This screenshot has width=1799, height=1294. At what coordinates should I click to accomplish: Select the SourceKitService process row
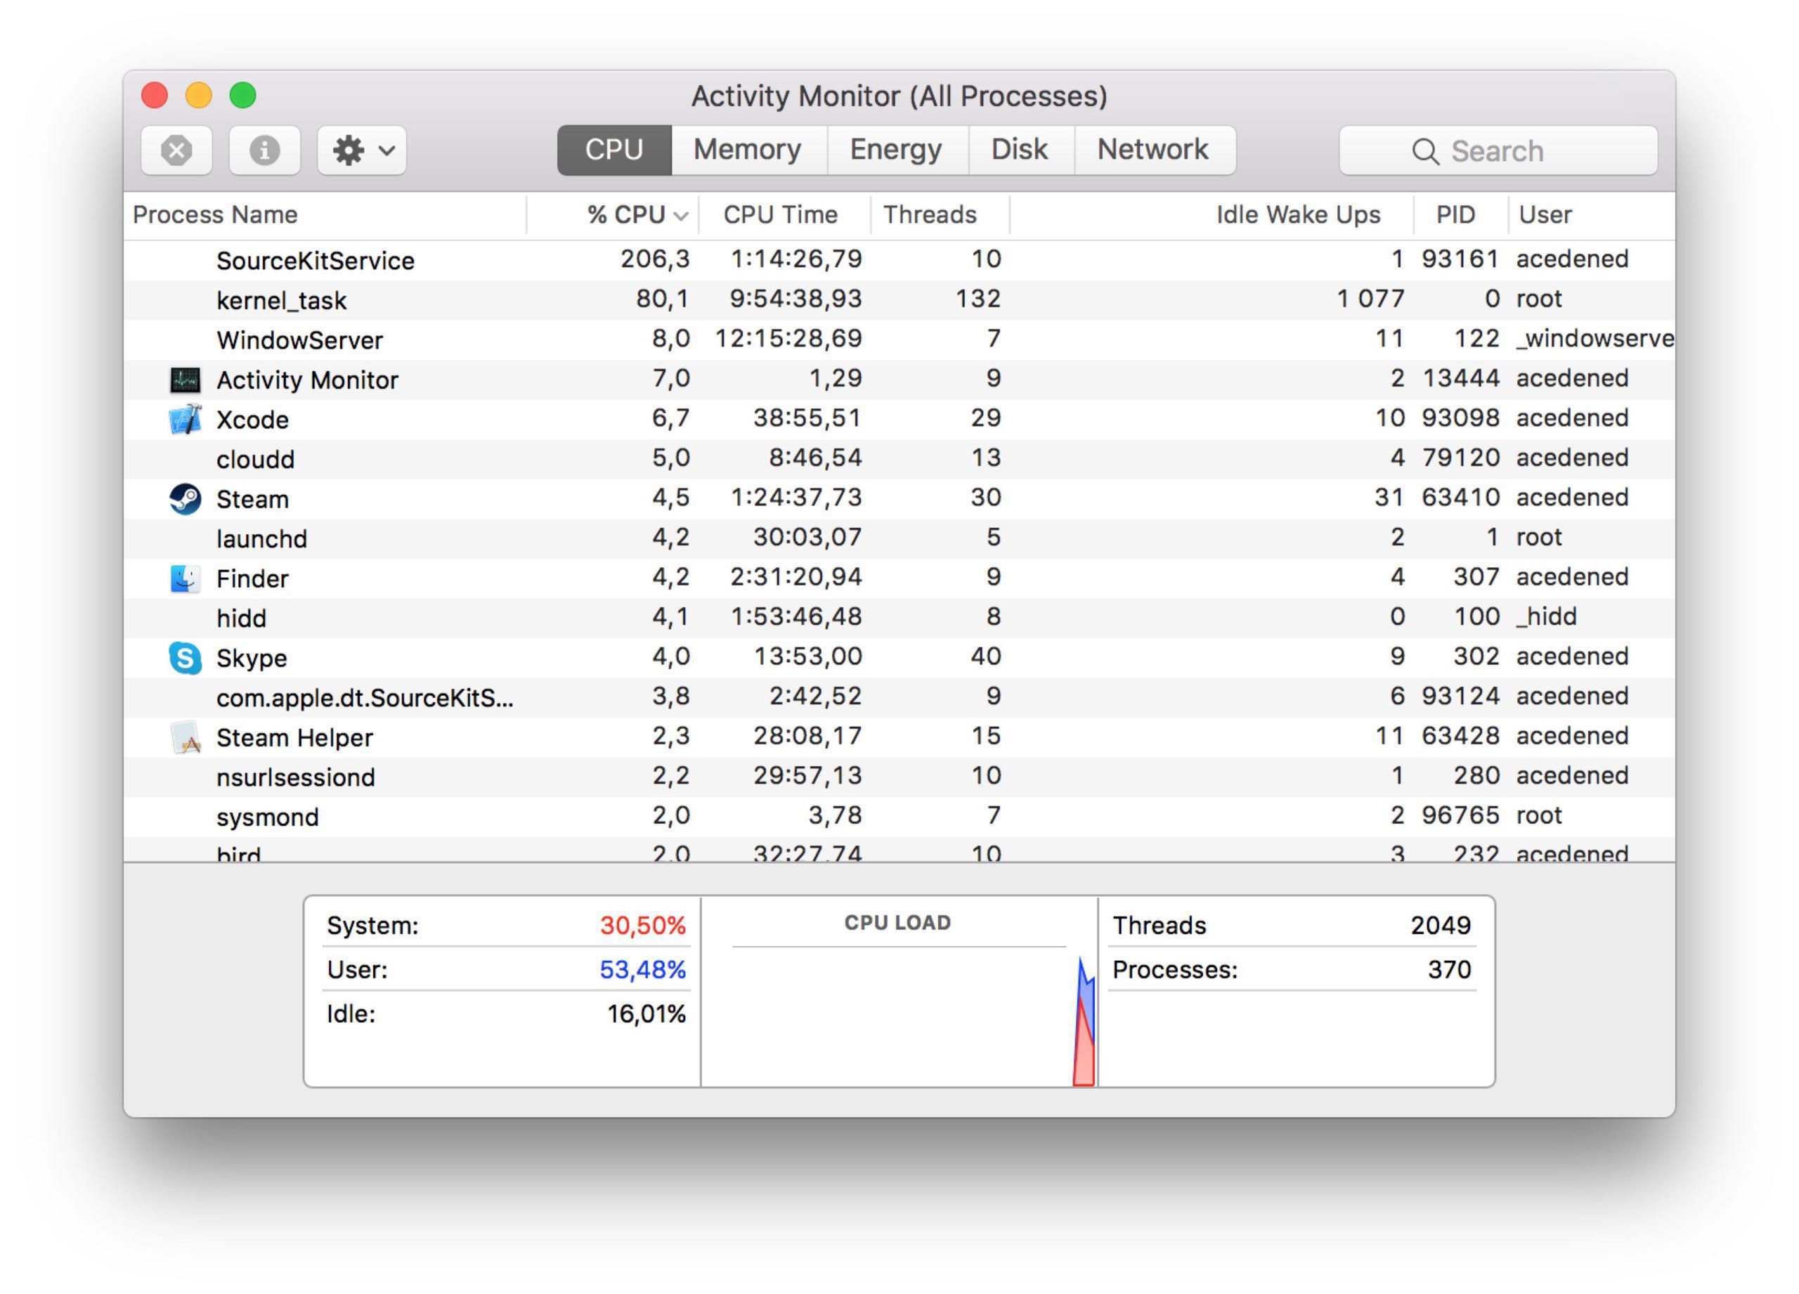pyautogui.click(x=316, y=260)
